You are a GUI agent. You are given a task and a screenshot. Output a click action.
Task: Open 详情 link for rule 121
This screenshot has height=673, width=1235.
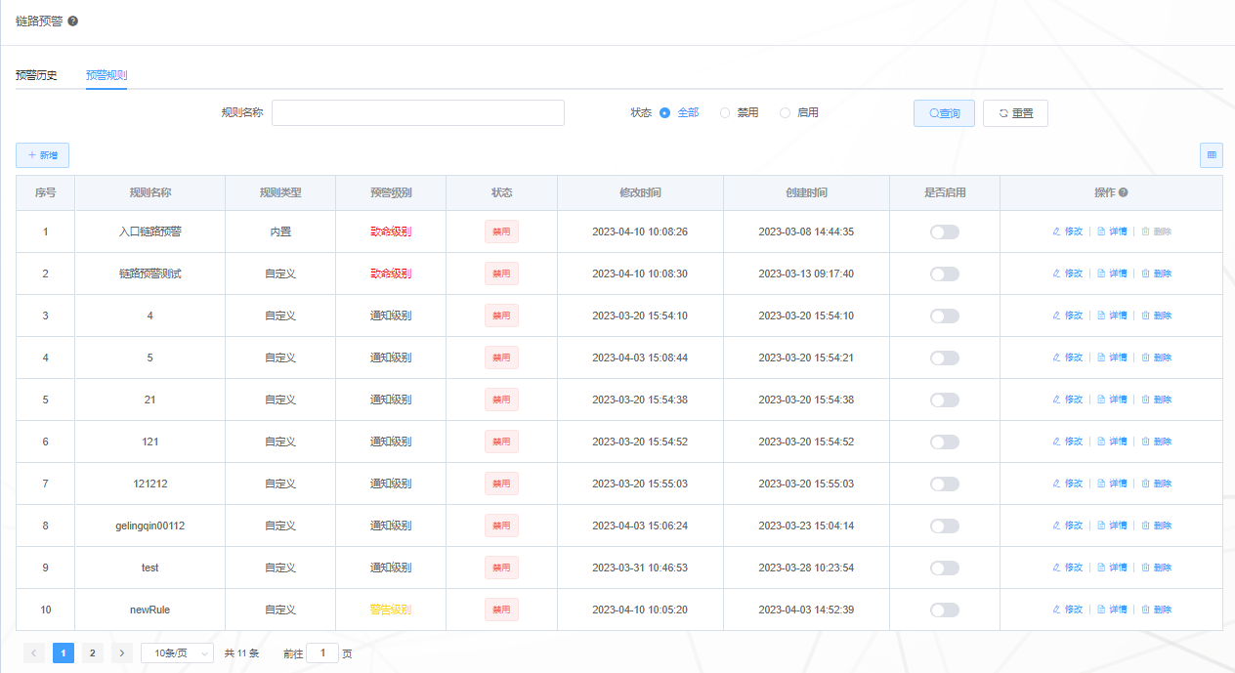point(1118,442)
